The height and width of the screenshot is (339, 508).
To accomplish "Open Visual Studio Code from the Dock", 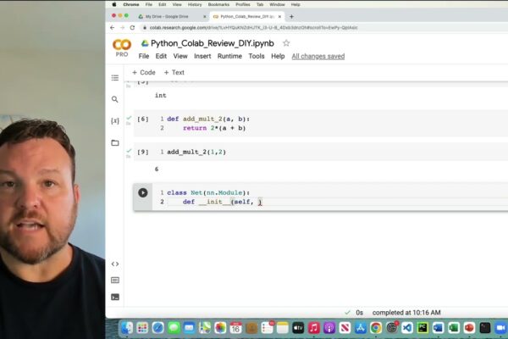I will (x=407, y=328).
